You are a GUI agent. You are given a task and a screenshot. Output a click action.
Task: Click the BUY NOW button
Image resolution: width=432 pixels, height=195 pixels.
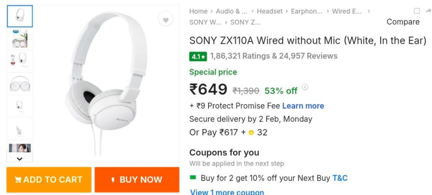[137, 180]
